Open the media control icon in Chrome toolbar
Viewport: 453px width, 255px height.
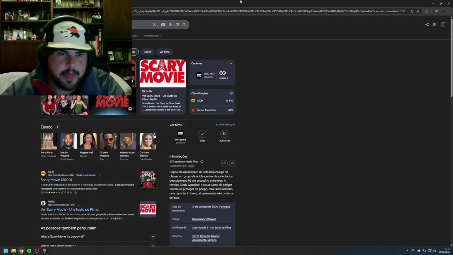(436, 11)
